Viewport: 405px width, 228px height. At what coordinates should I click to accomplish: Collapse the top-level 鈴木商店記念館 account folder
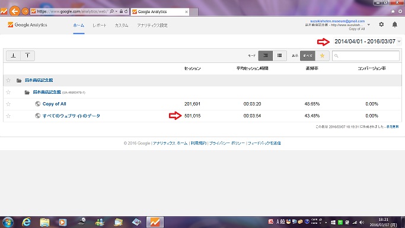coord(19,80)
